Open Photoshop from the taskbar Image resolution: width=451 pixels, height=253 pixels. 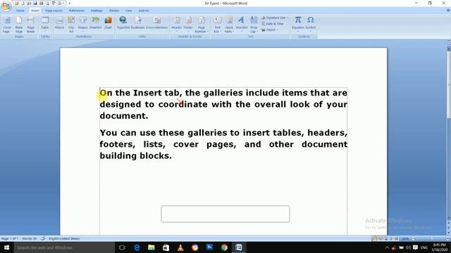click(209, 247)
